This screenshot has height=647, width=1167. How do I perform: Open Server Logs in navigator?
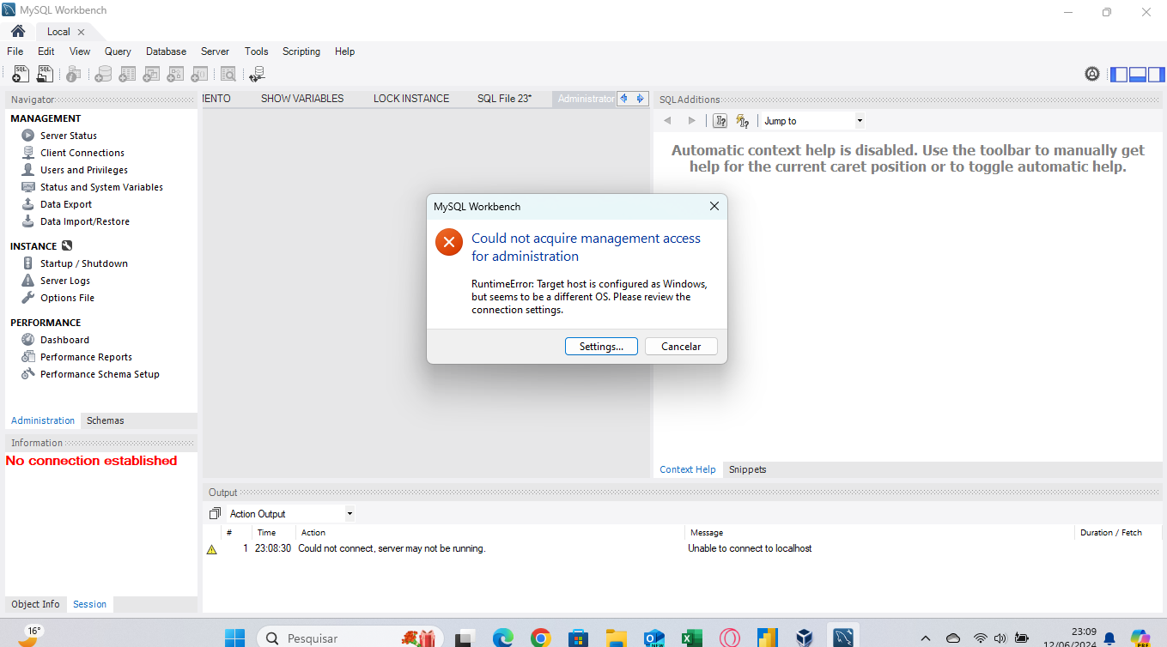pos(65,281)
